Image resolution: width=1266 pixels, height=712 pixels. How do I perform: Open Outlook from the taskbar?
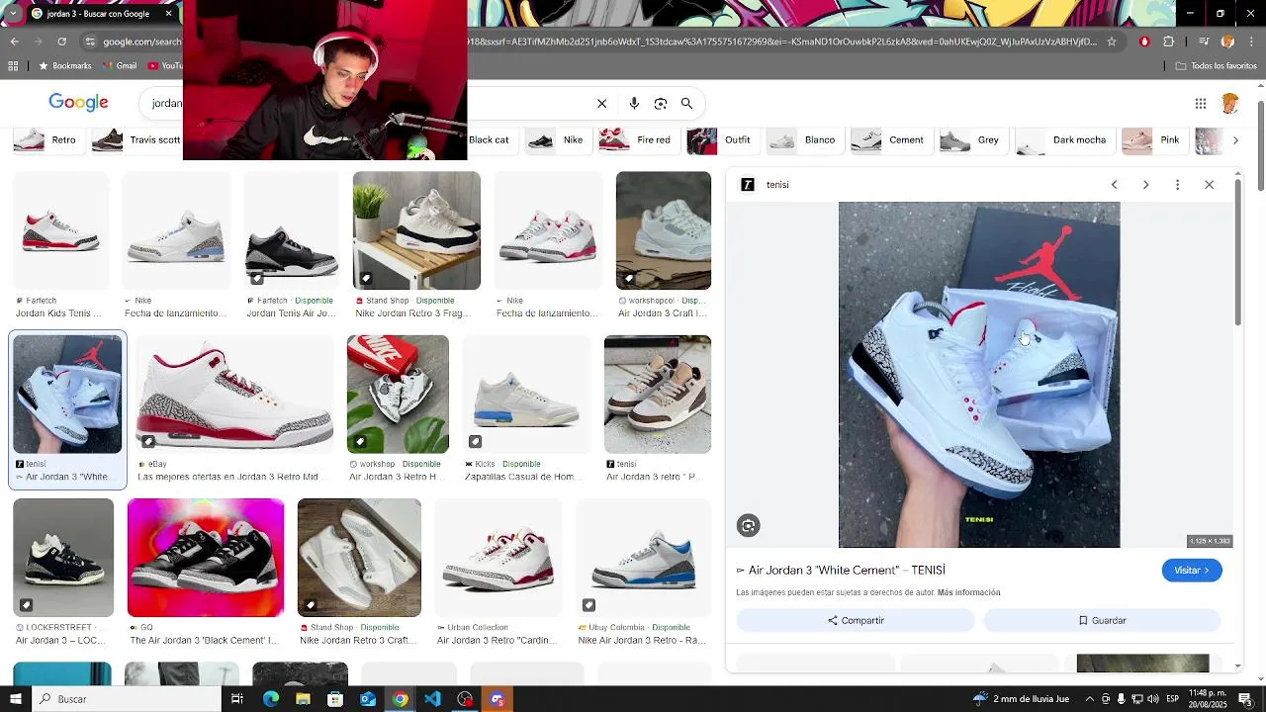[x=368, y=699]
